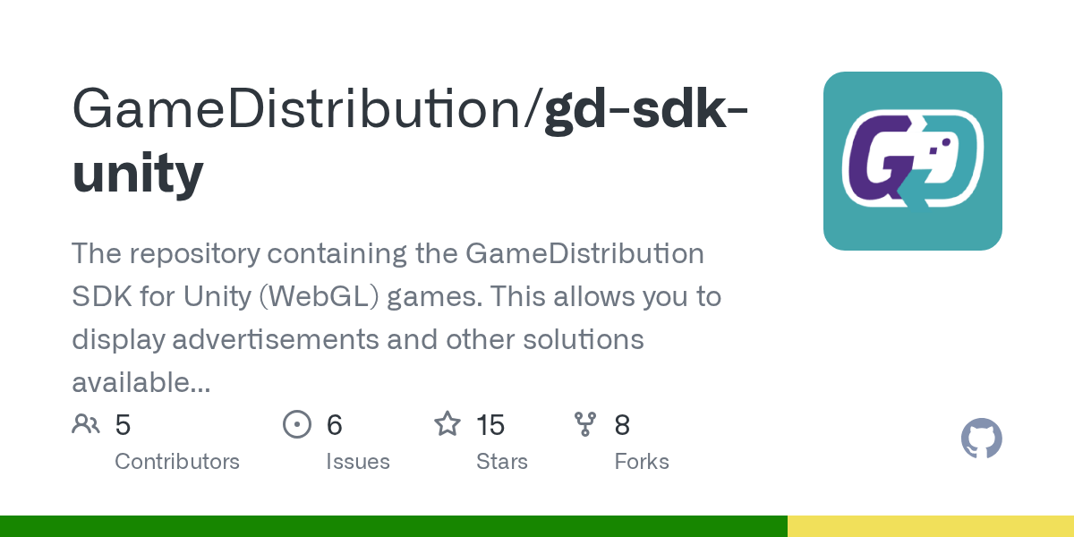Select the Issues label
The height and width of the screenshot is (537, 1074).
click(x=358, y=462)
